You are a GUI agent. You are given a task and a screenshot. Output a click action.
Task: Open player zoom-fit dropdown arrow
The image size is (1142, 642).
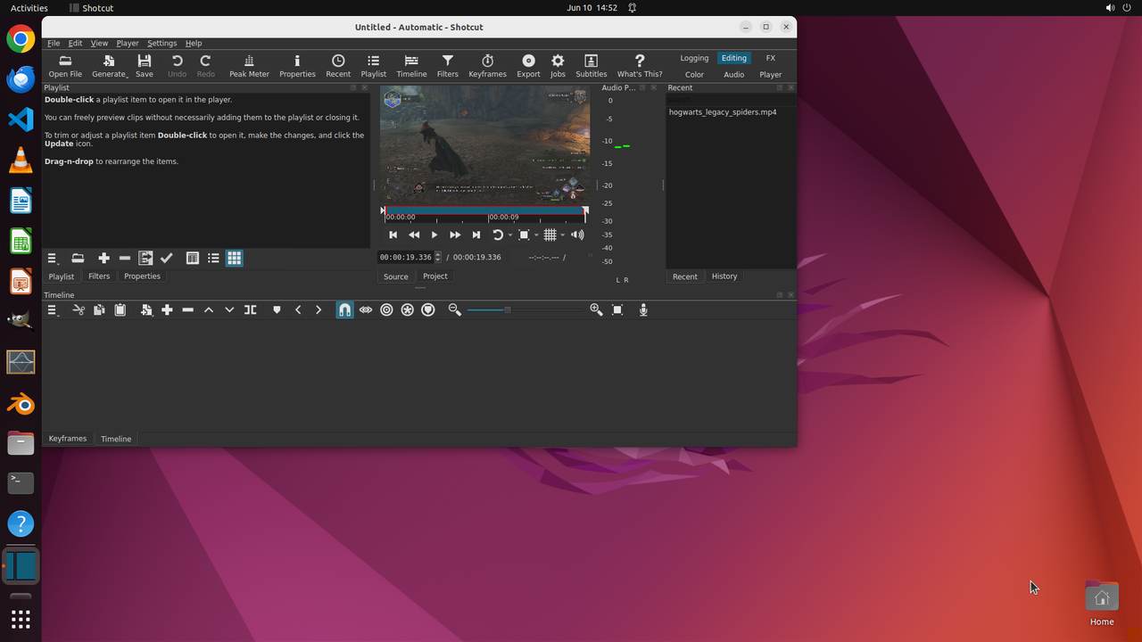pos(535,235)
